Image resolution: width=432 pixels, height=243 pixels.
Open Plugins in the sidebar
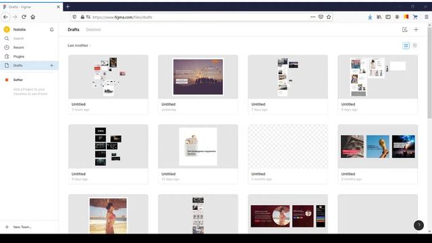(x=19, y=57)
